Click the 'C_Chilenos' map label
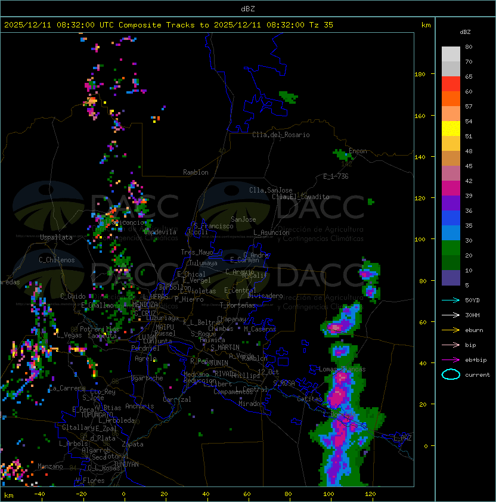The image size is (496, 502). (57, 260)
